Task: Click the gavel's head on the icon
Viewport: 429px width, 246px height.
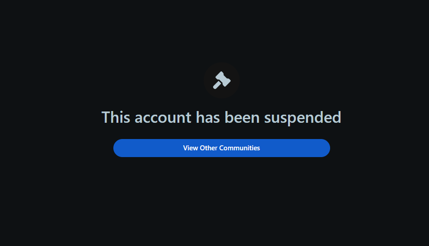Action: [x=224, y=79]
